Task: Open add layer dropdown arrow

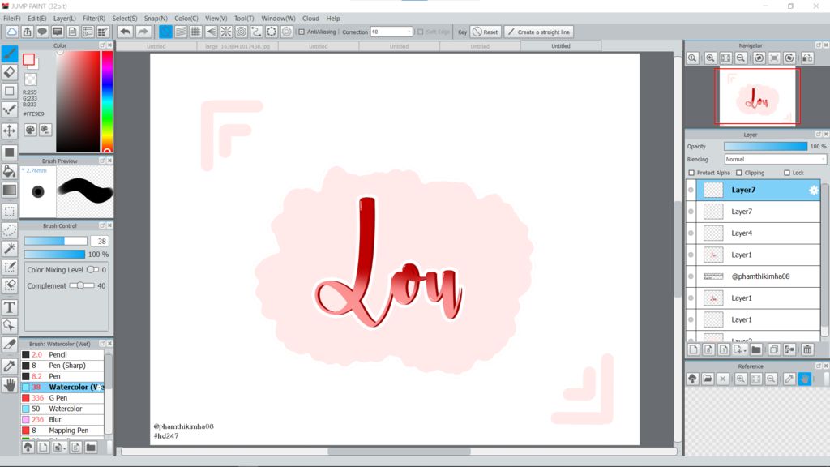Action: 745,351
